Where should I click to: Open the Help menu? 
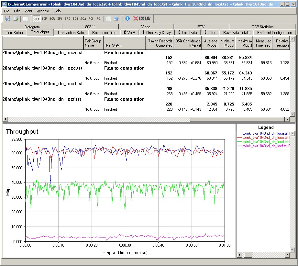point(57,11)
